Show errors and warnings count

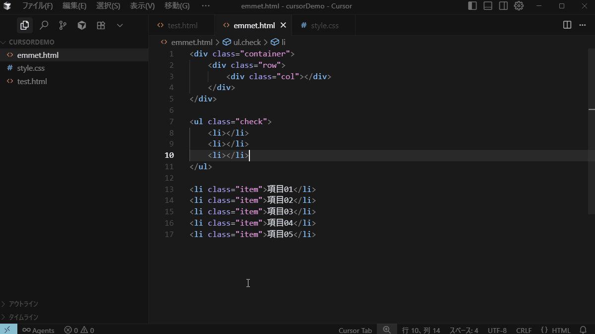click(x=79, y=330)
